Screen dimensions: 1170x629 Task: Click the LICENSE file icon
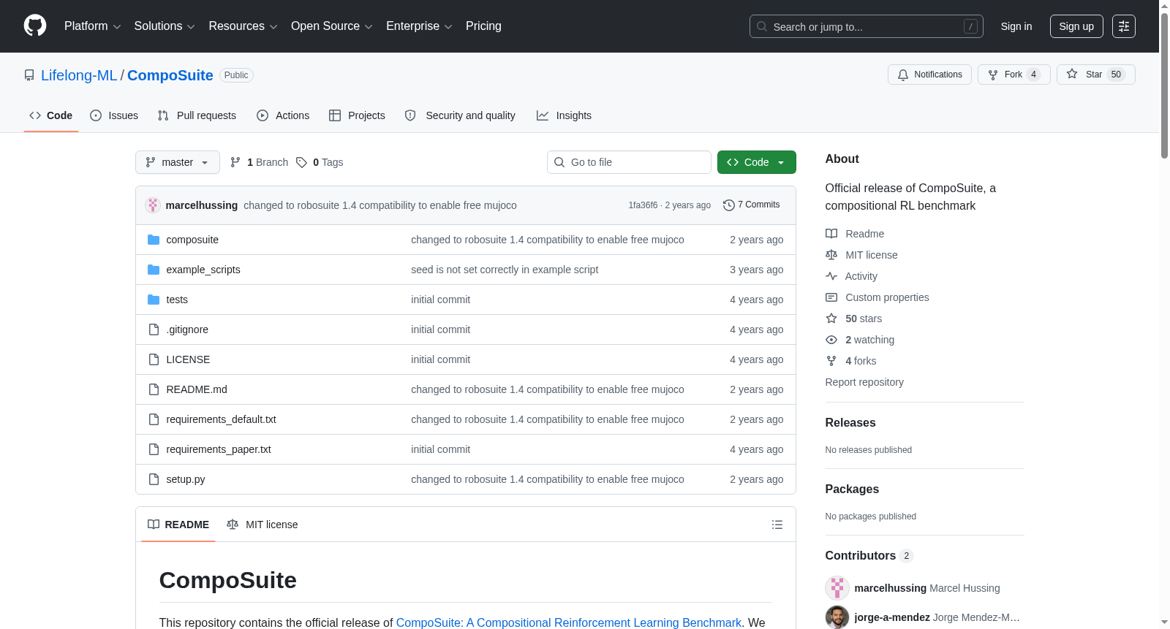[x=154, y=359]
